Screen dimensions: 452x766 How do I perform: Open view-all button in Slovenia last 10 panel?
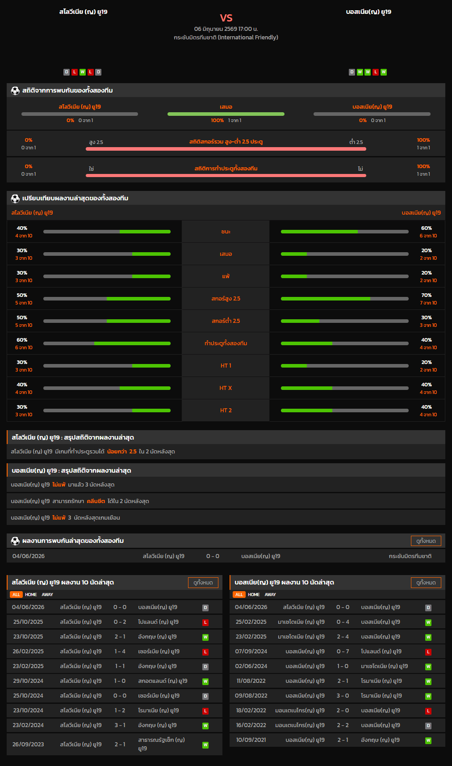203,583
